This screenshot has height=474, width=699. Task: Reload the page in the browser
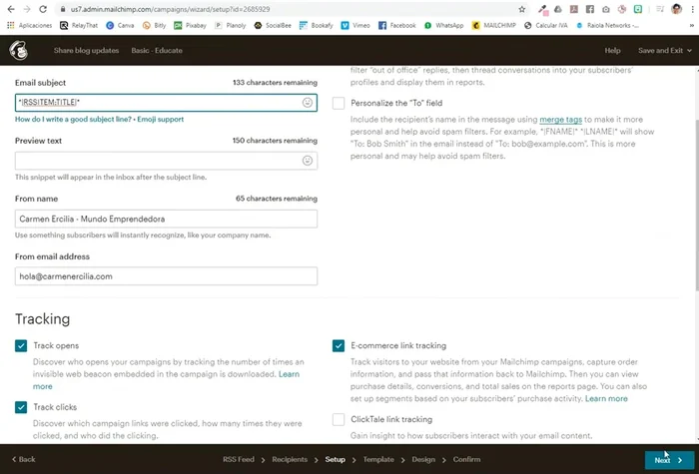pyautogui.click(x=45, y=9)
